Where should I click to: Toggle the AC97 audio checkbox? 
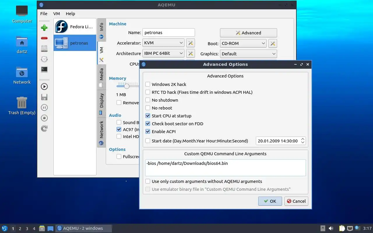pos(119,129)
